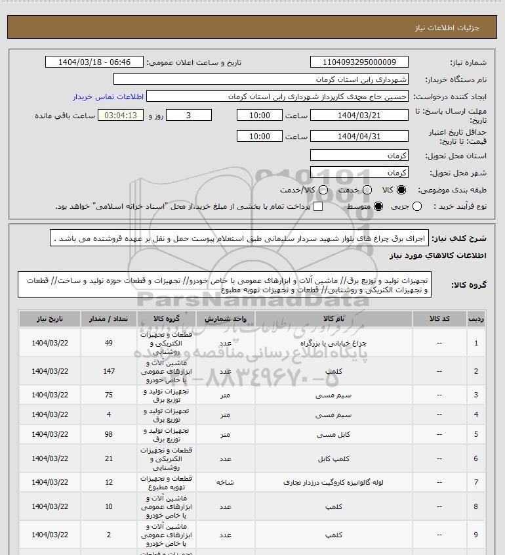505x555 pixels.
Task: Click the price validity date 1404/04/31
Action: (359, 136)
